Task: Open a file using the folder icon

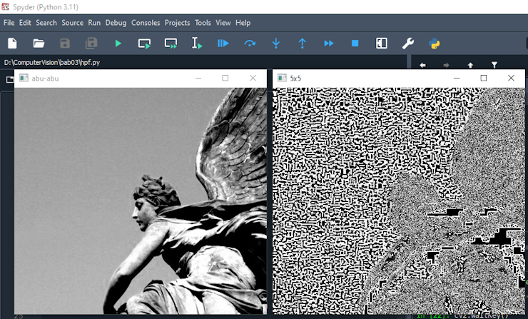Action: [39, 44]
